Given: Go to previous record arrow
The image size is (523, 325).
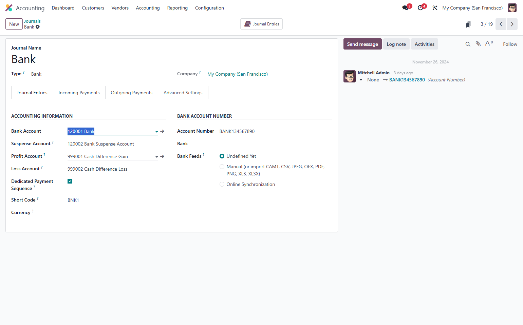Looking at the screenshot, I should point(501,24).
